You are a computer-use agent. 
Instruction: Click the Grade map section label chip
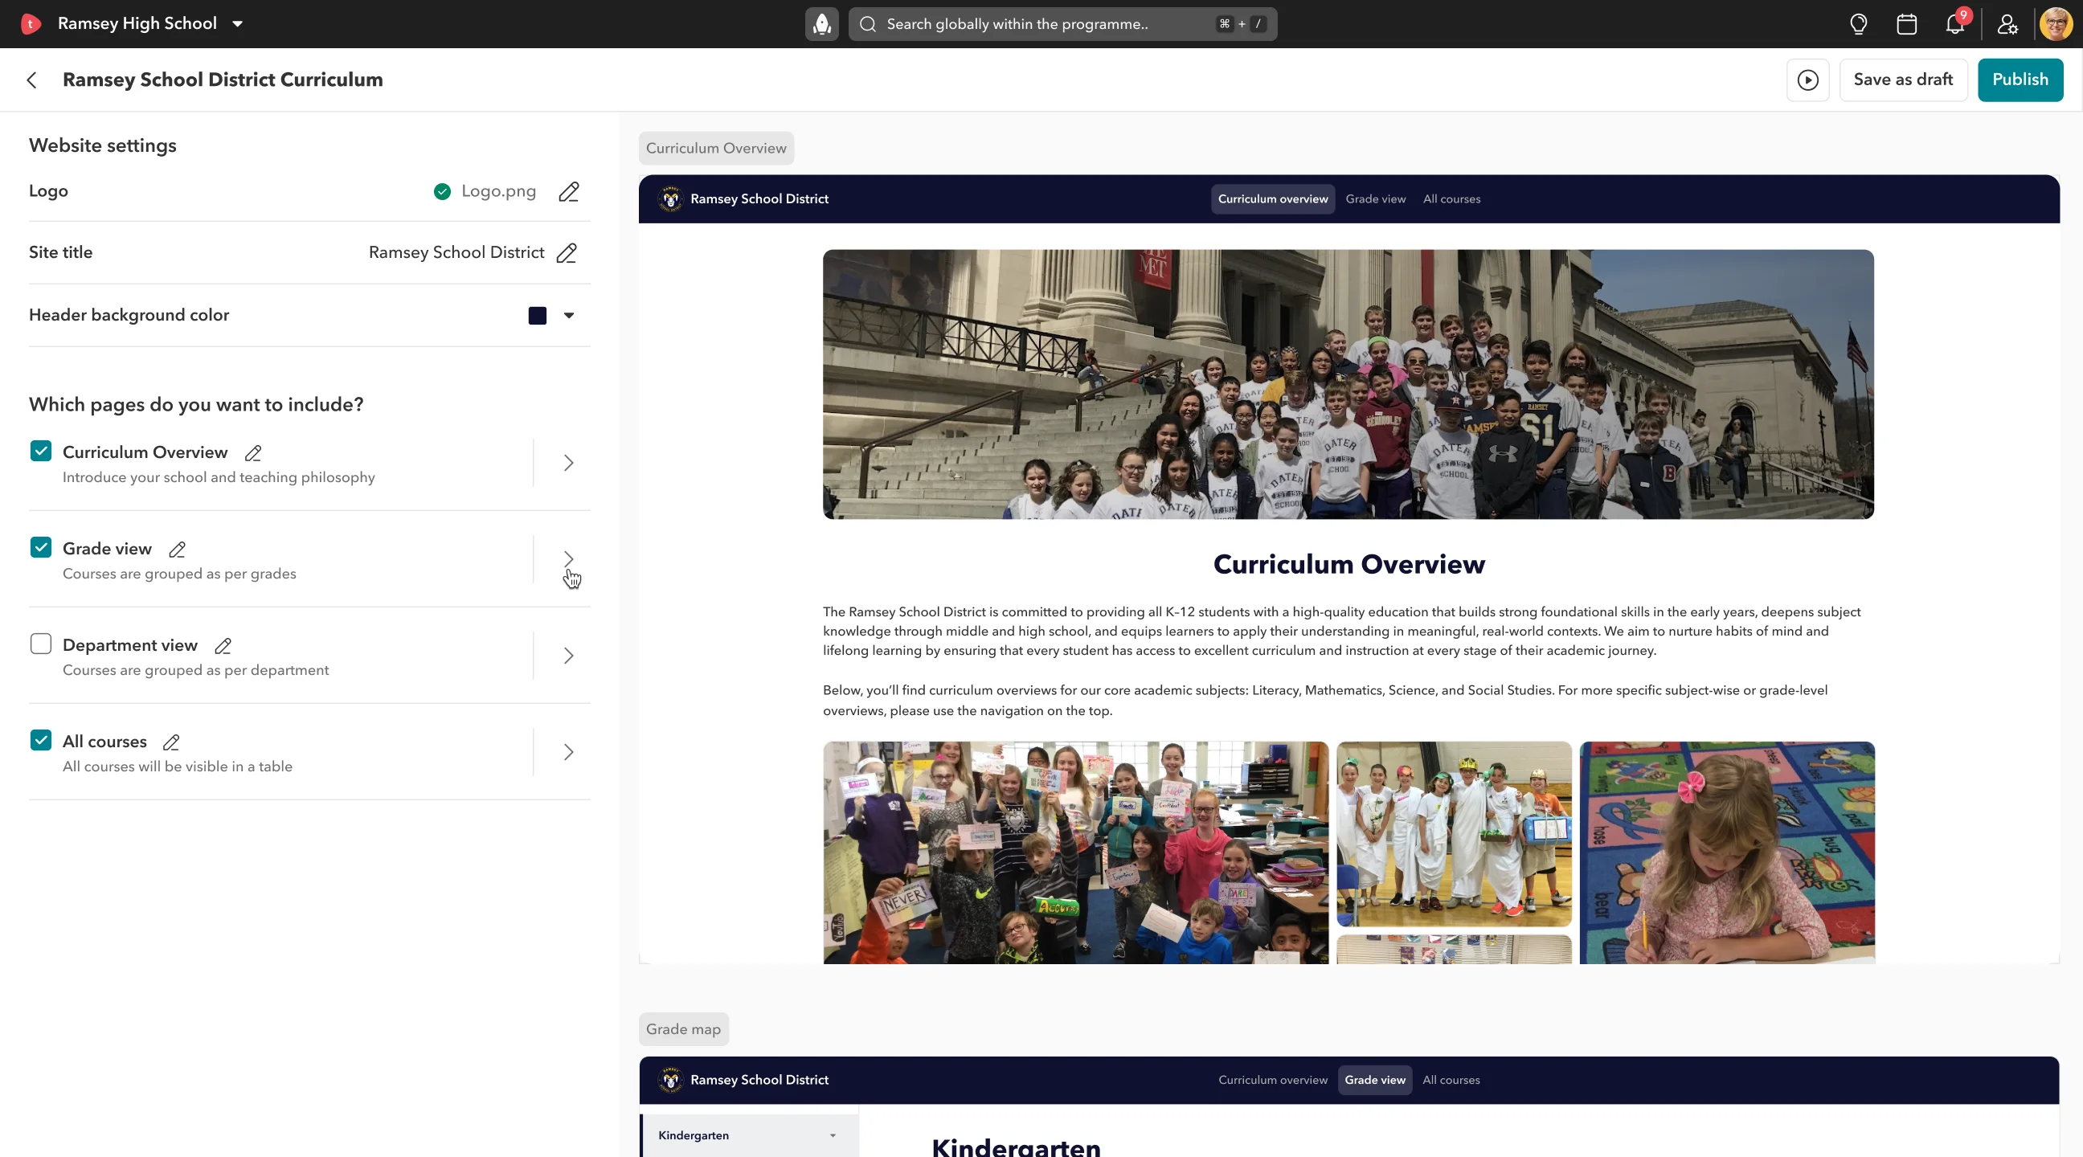click(683, 1029)
